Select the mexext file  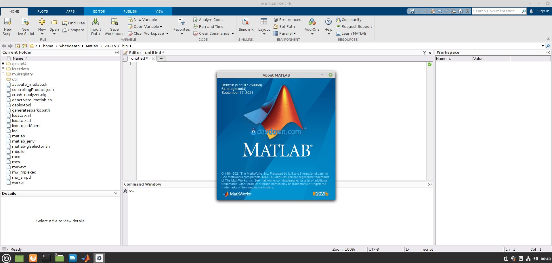pos(19,167)
